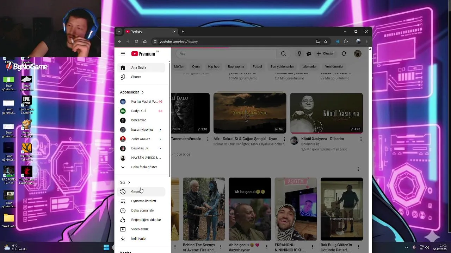Image resolution: width=451 pixels, height=253 pixels.
Task: Open the Kurtlar Vadisi subscription channel
Action: (141, 102)
